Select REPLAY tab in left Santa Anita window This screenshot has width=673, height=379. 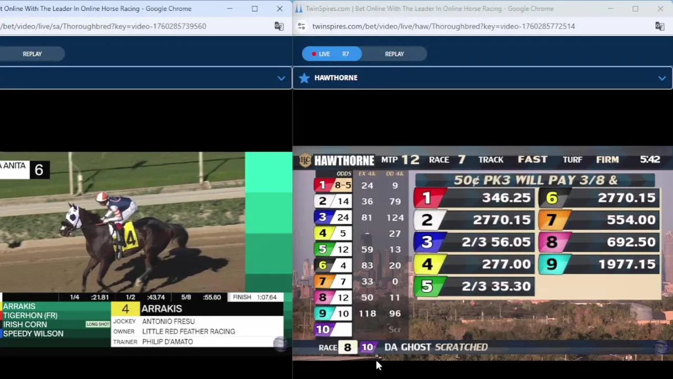pyautogui.click(x=32, y=54)
